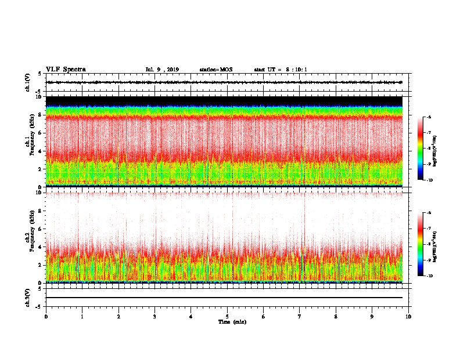Click the "1" minute tick label
Image resolution: width=460 pixels, height=355 pixels.
[x=82, y=317]
